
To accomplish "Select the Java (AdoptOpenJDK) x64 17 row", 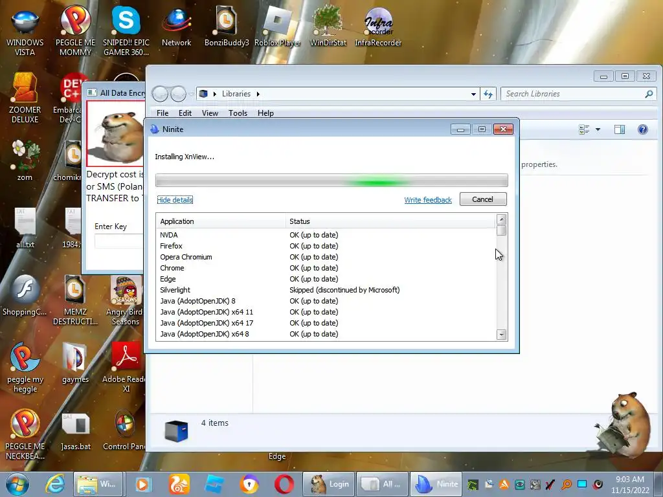I will (x=326, y=323).
